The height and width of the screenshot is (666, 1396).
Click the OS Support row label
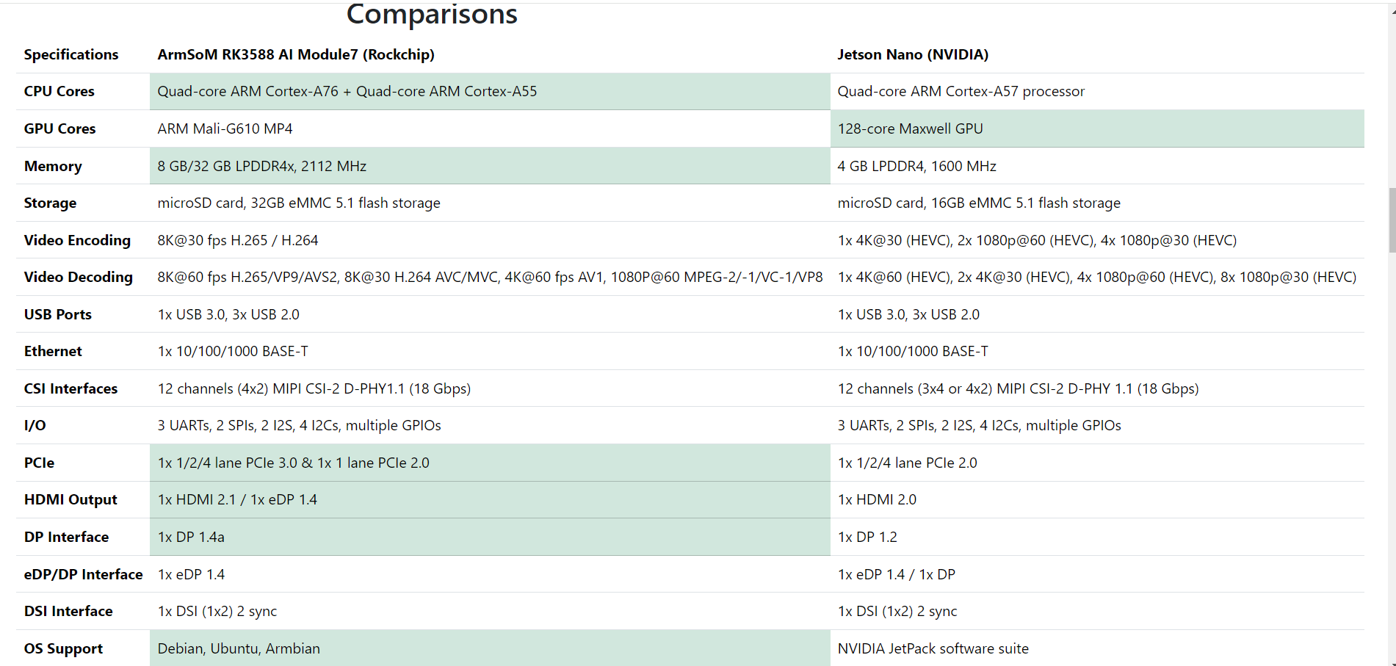(63, 648)
